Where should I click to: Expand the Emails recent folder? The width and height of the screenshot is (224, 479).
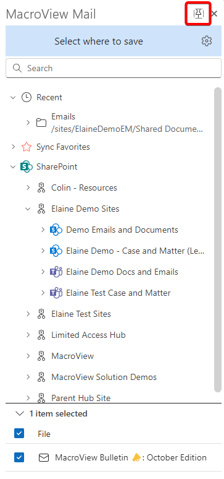pos(28,123)
